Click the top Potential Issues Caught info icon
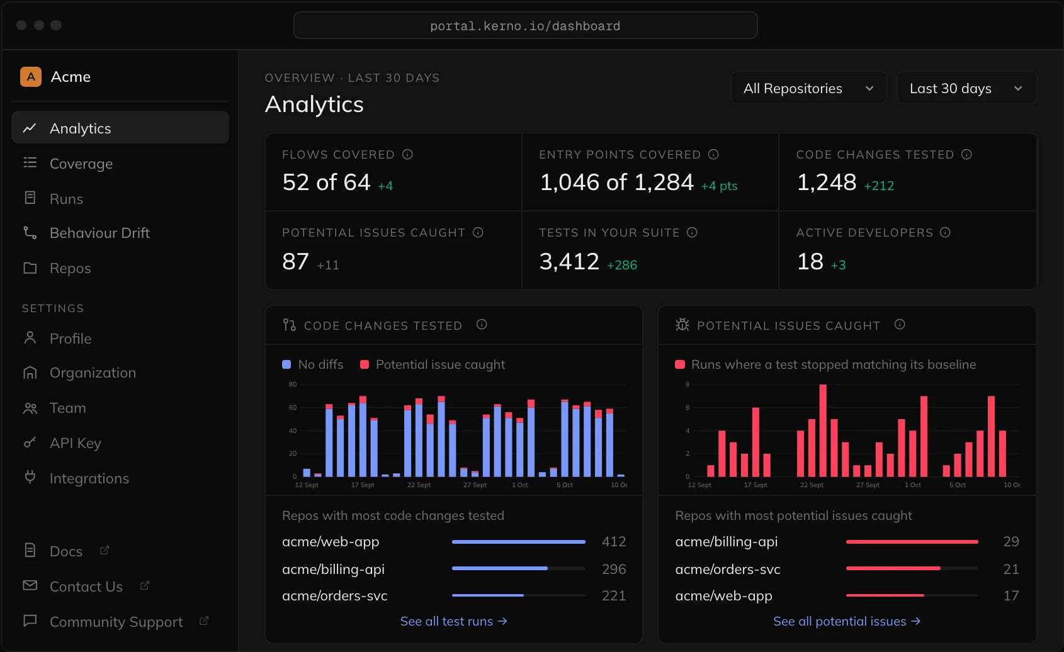1064x652 pixels. (x=478, y=232)
